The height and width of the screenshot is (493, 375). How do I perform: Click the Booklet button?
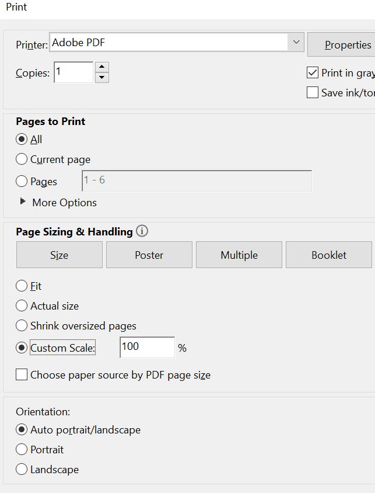(329, 255)
